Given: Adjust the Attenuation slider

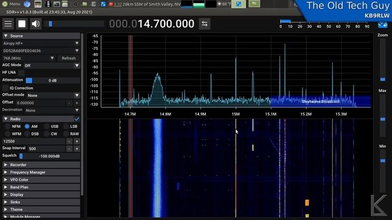Looking at the screenshot, I should pos(53,80).
